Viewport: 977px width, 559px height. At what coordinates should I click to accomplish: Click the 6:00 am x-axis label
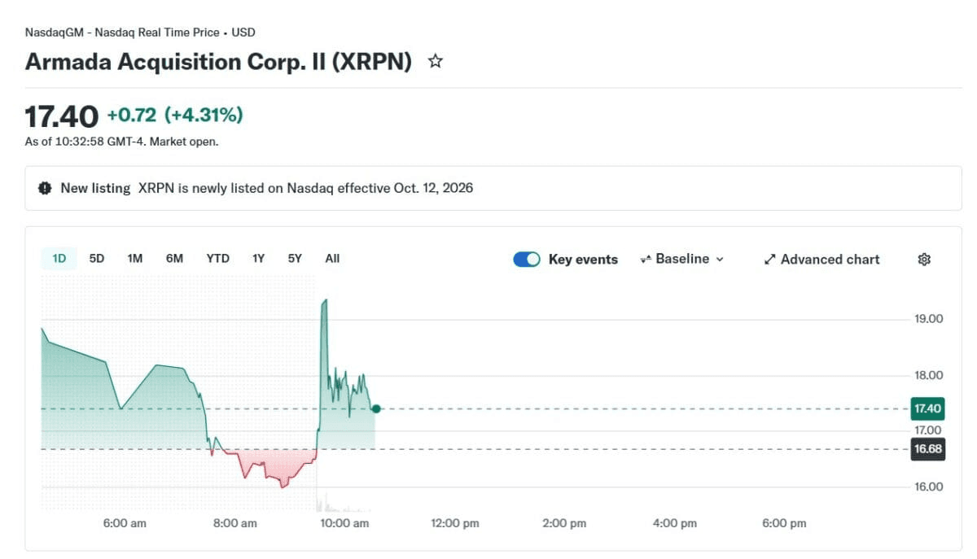pyautogui.click(x=125, y=523)
